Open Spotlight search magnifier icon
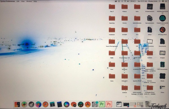Viewport: 169px width, 109px height. click(159, 1)
